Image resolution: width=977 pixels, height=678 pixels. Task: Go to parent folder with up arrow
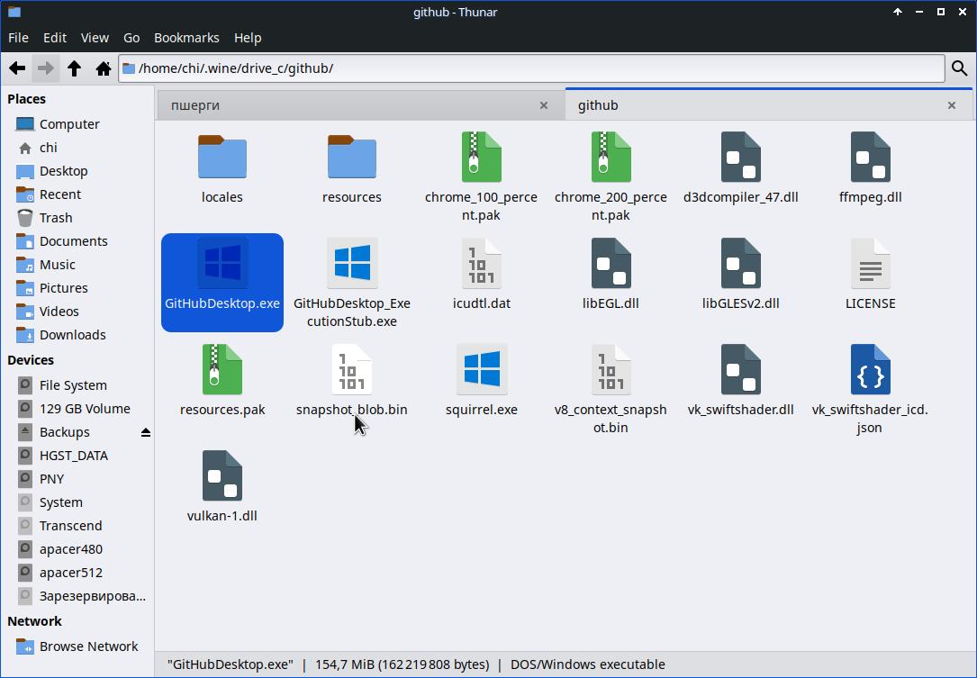[x=74, y=68]
